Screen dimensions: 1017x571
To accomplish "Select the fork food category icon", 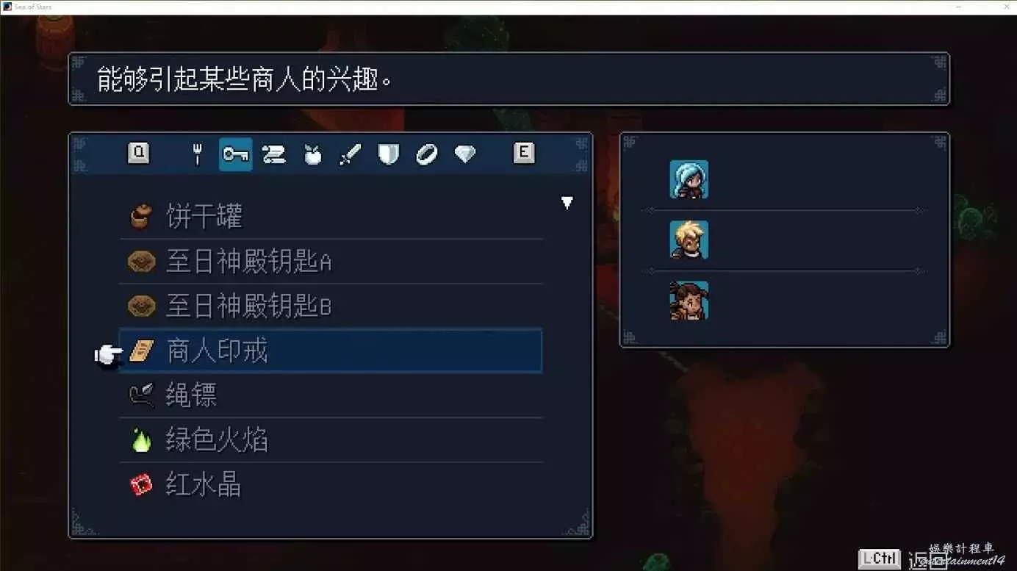I will pyautogui.click(x=197, y=154).
